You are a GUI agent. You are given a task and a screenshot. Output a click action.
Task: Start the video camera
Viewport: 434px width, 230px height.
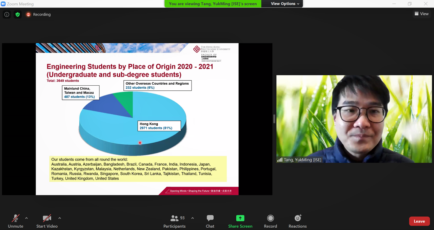[47, 221]
